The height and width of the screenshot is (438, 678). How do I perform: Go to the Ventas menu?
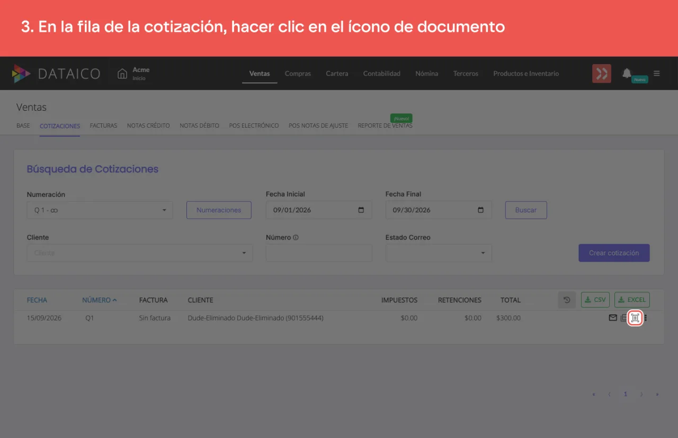tap(260, 74)
